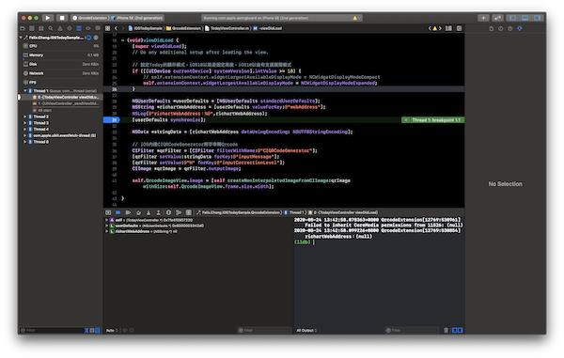Screen dimensions: 564x358
Task: Open Debug View Hierarchy
Action: [168, 212]
